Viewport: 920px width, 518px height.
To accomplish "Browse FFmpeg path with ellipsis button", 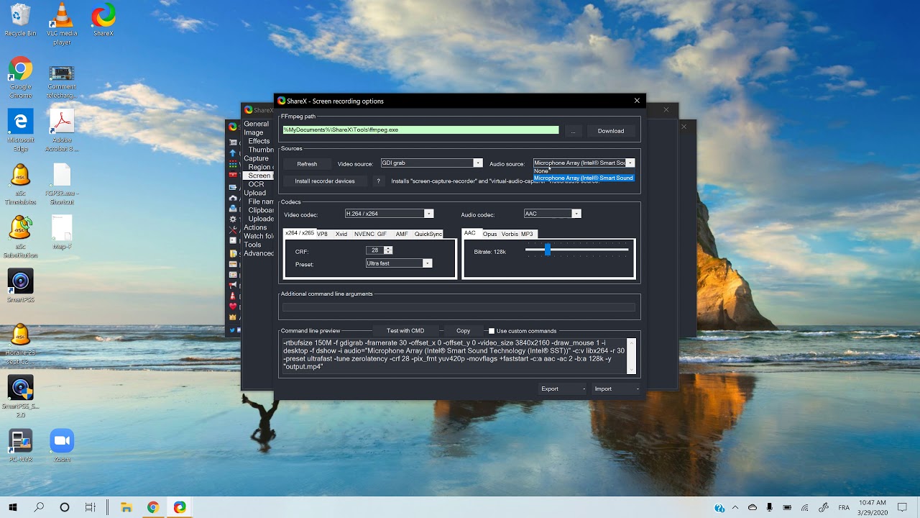I will coord(573,131).
